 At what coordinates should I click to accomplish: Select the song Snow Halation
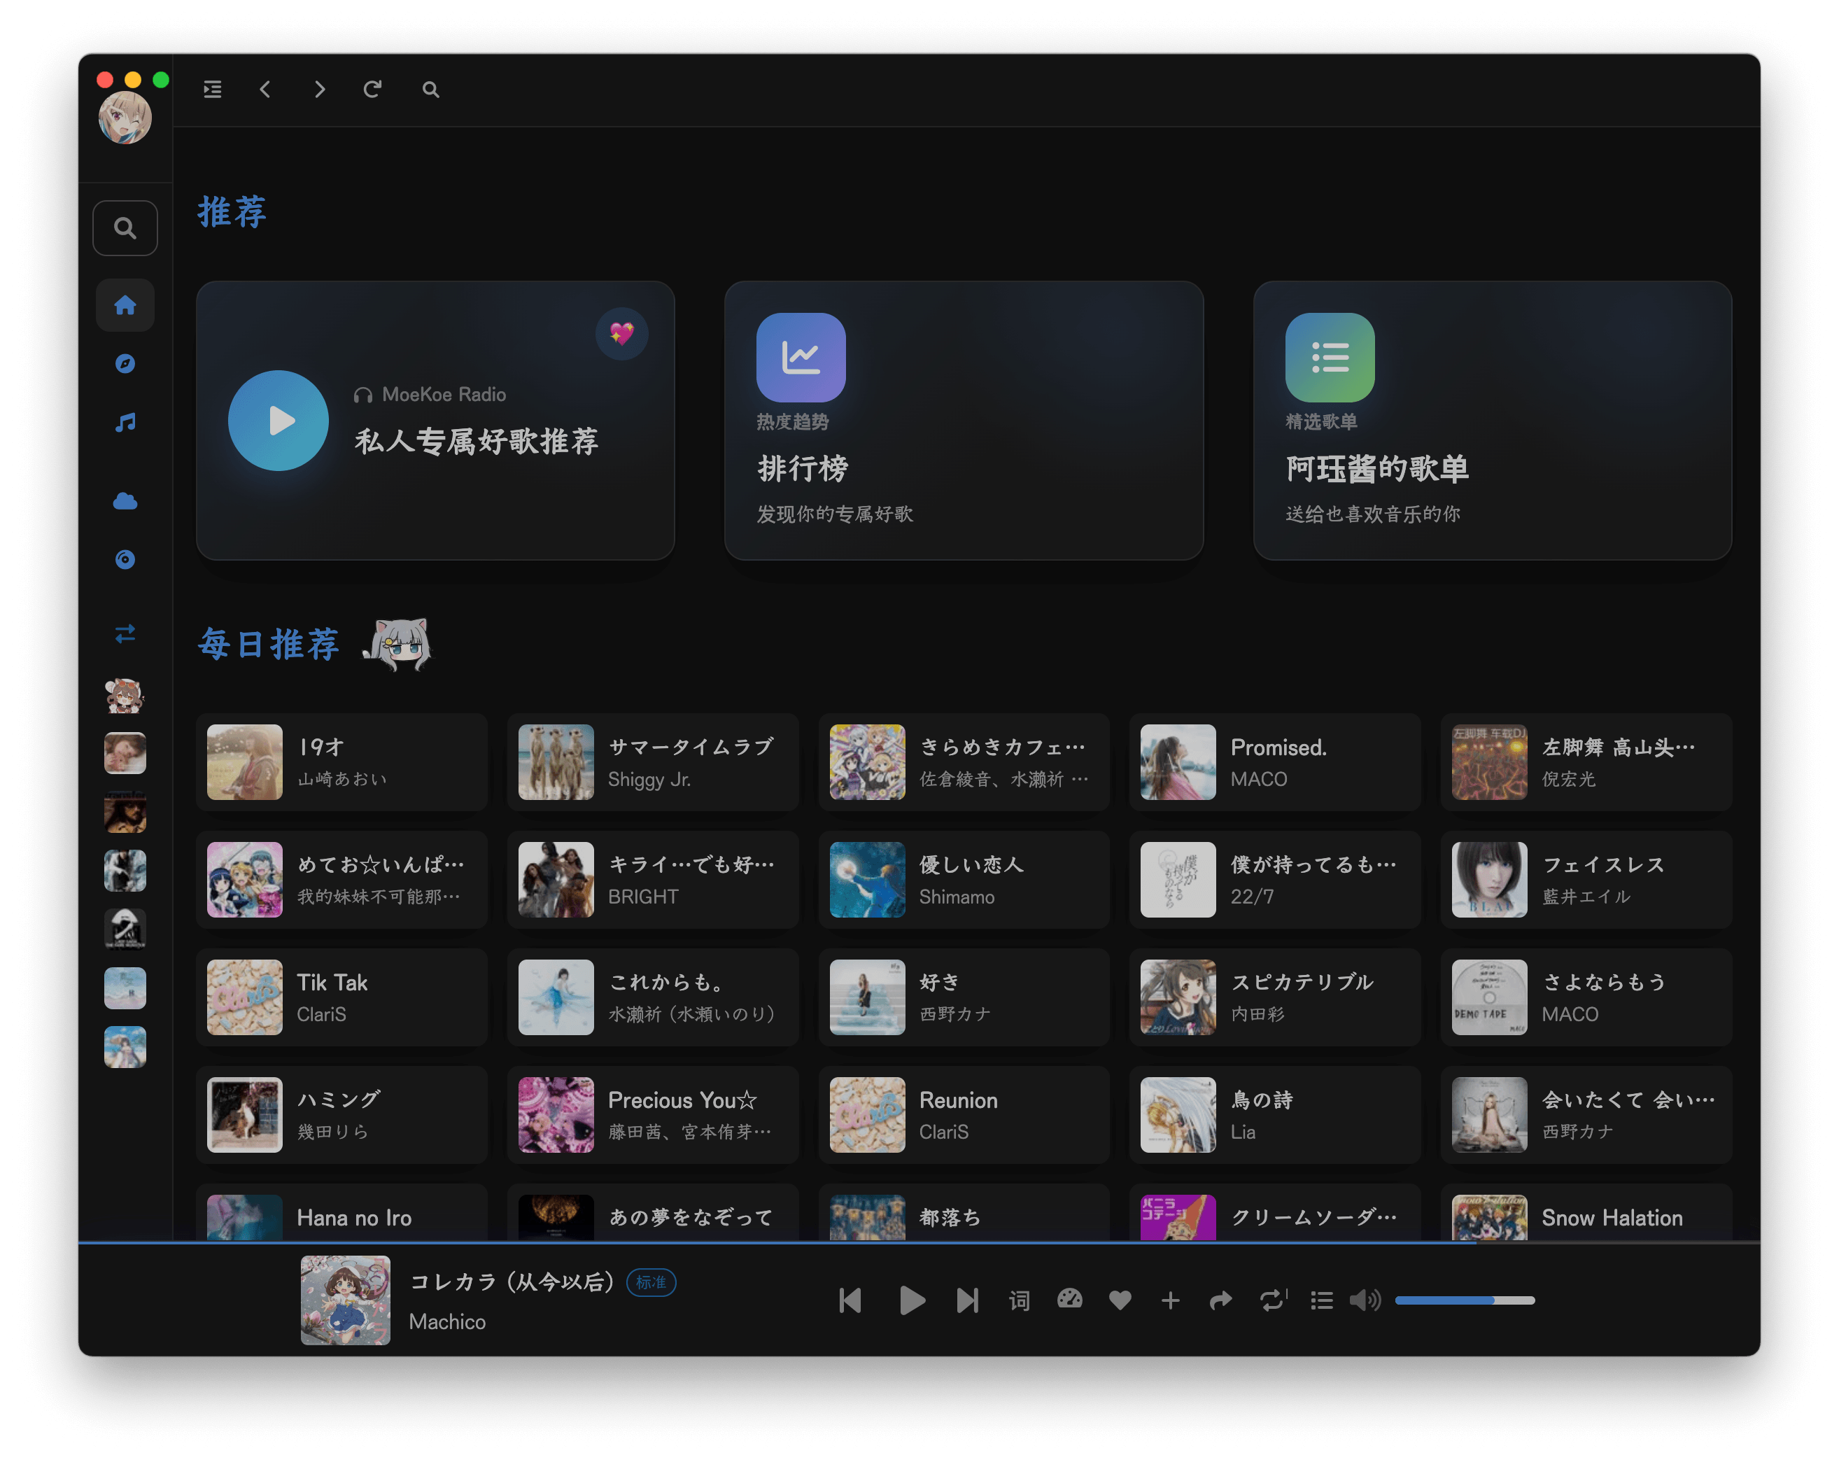pyautogui.click(x=1586, y=1212)
